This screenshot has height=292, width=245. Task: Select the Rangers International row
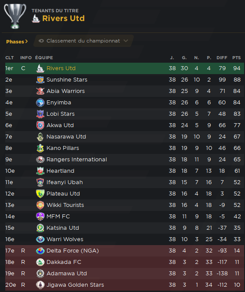[124, 160]
